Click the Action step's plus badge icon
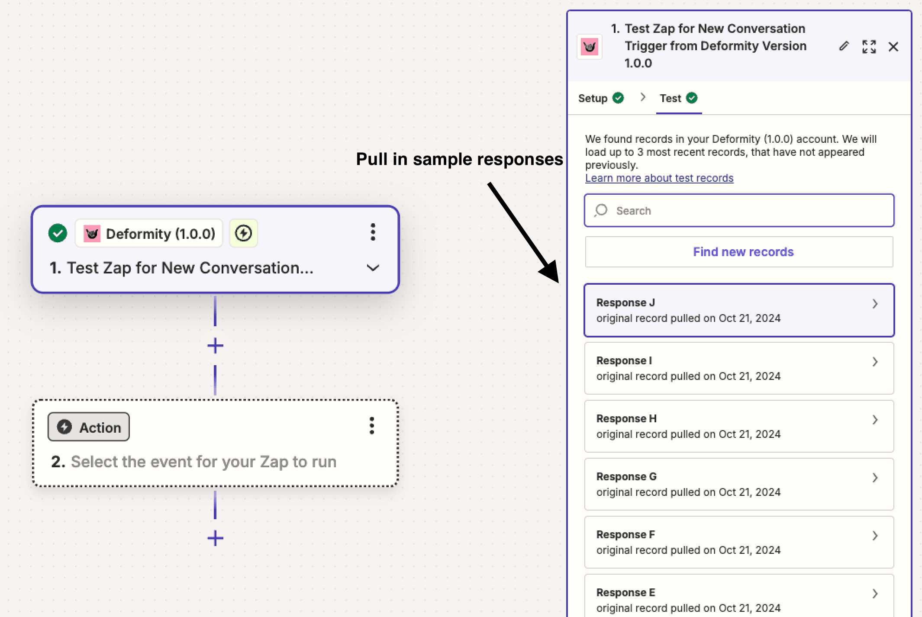Viewport: 922px width, 617px height. tap(64, 427)
